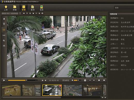The width and height of the screenshot is (134, 100).
Task: Click the thumbnail strip left arrow
Action: click(102, 97)
